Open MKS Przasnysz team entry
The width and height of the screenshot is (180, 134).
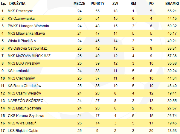[20, 11]
